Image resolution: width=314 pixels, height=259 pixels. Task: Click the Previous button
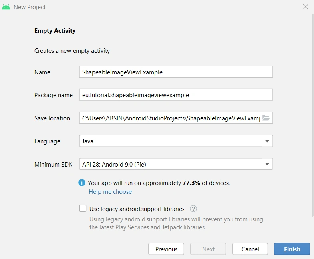(x=166, y=249)
